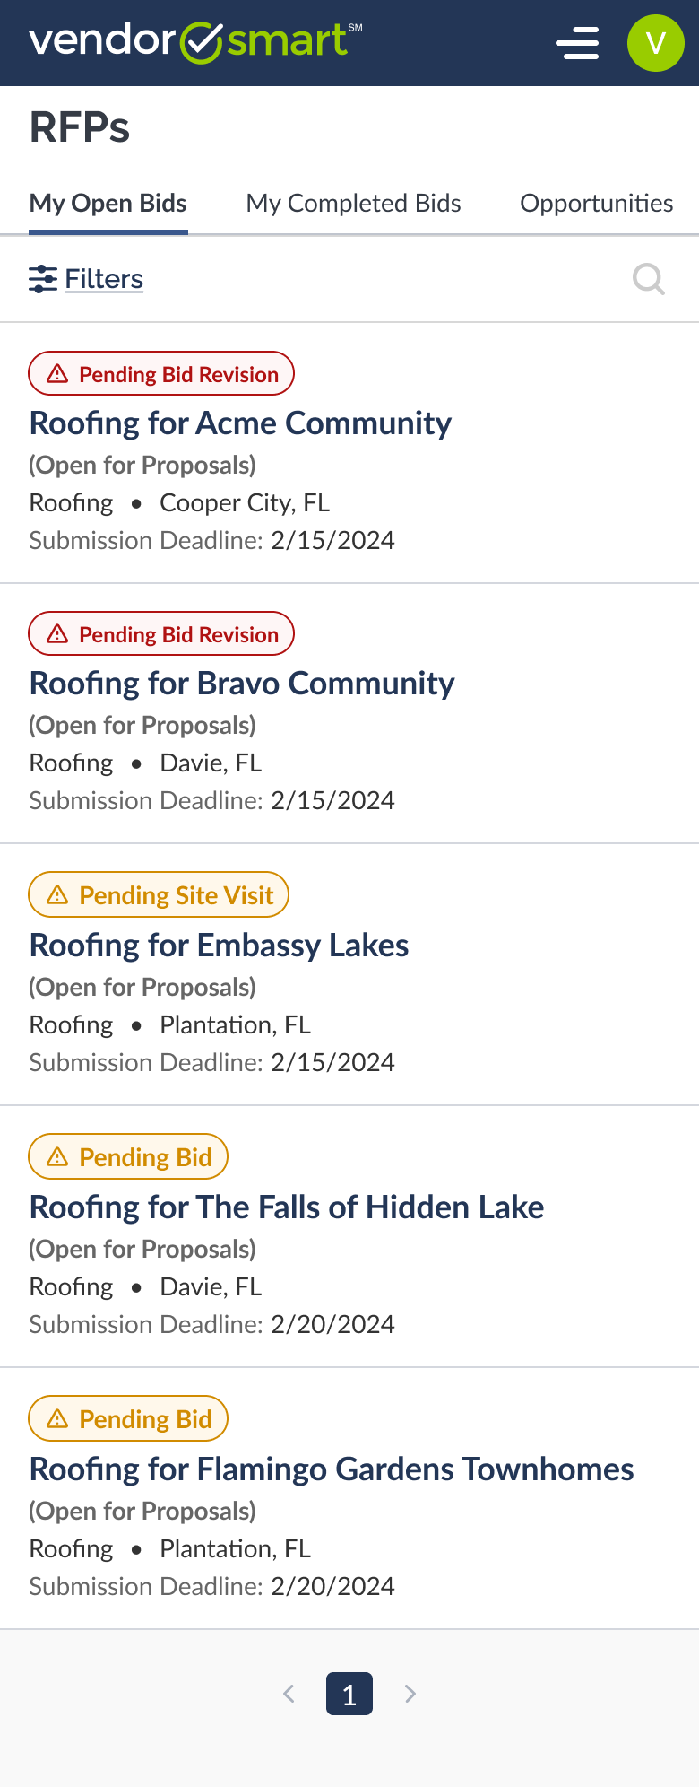Go to the previous results page

click(x=289, y=1694)
